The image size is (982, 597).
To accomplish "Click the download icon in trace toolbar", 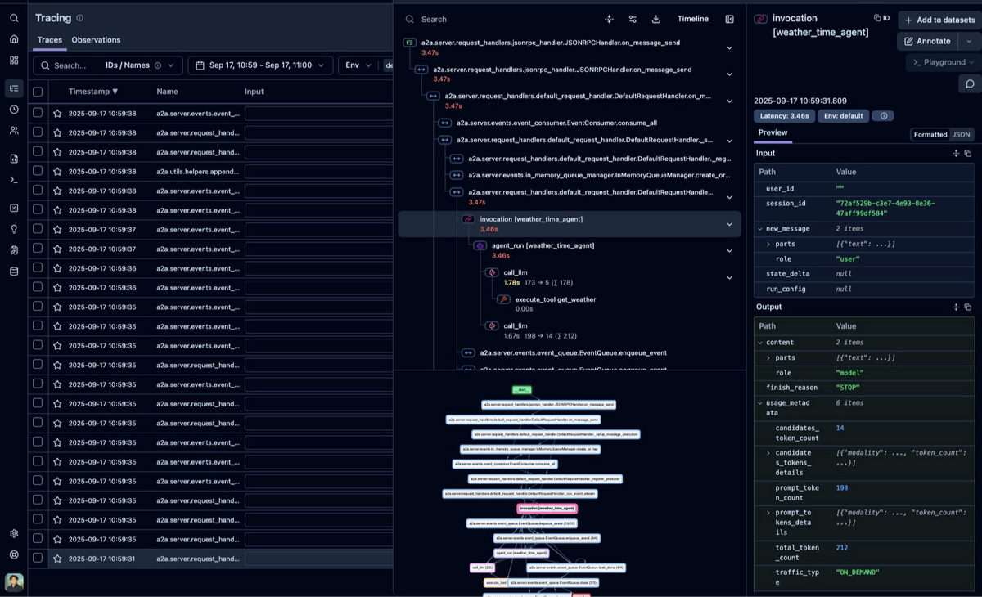I will tap(656, 19).
